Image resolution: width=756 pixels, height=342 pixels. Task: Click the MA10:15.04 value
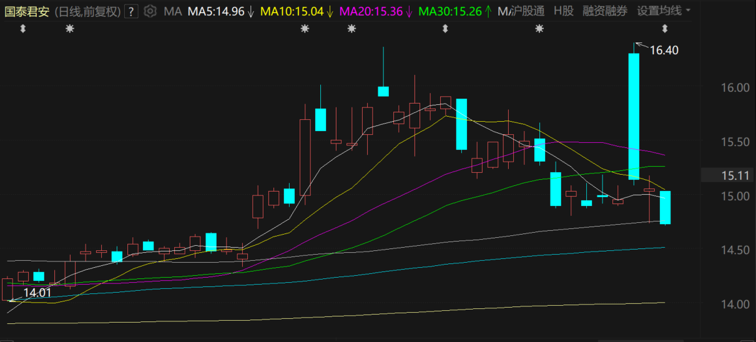click(292, 11)
